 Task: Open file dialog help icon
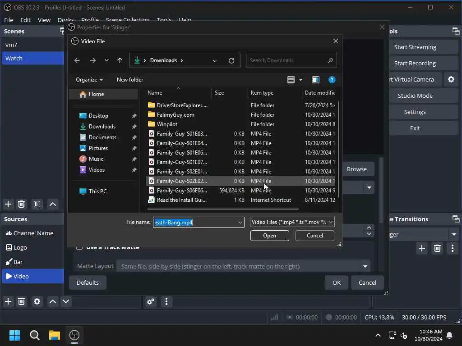(x=332, y=80)
